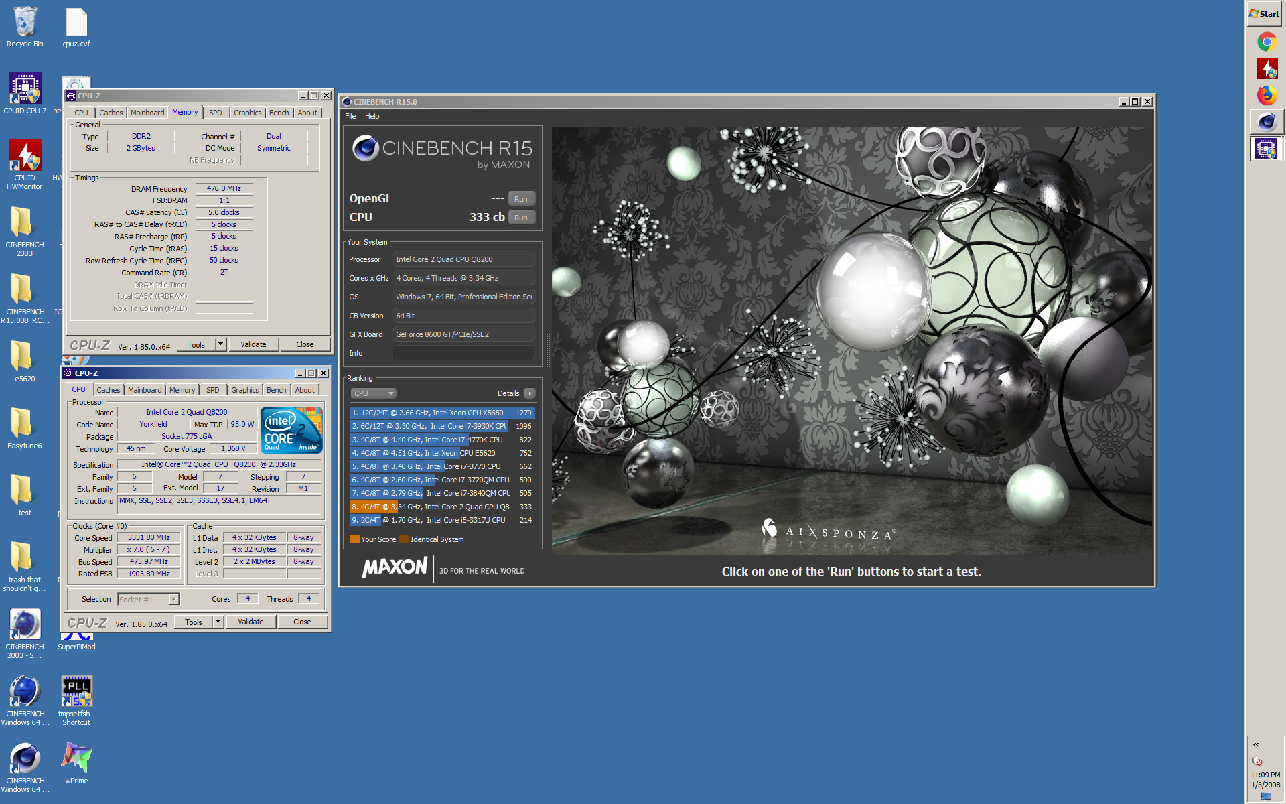The image size is (1286, 804).
Task: Run the OpenGL benchmark test
Action: click(x=521, y=199)
